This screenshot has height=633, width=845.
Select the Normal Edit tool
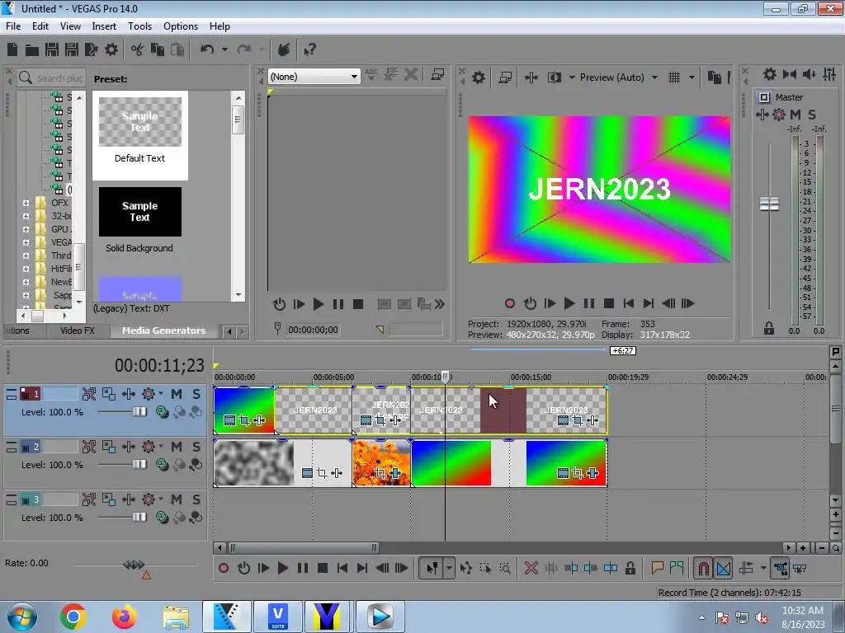[432, 568]
